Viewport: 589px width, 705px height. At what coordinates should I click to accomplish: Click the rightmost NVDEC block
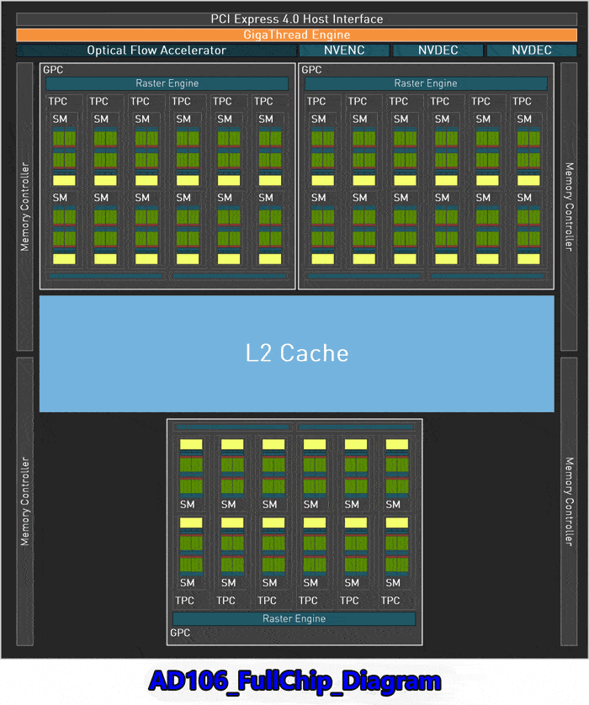(x=531, y=50)
